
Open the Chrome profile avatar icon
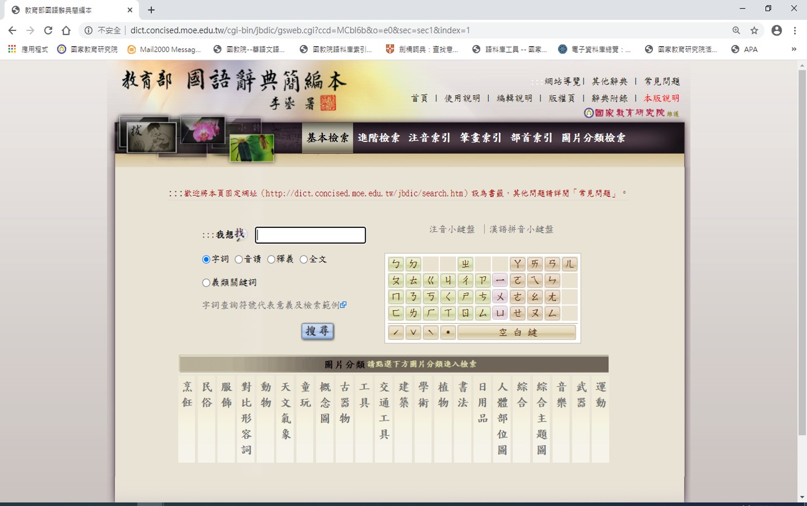coord(777,30)
